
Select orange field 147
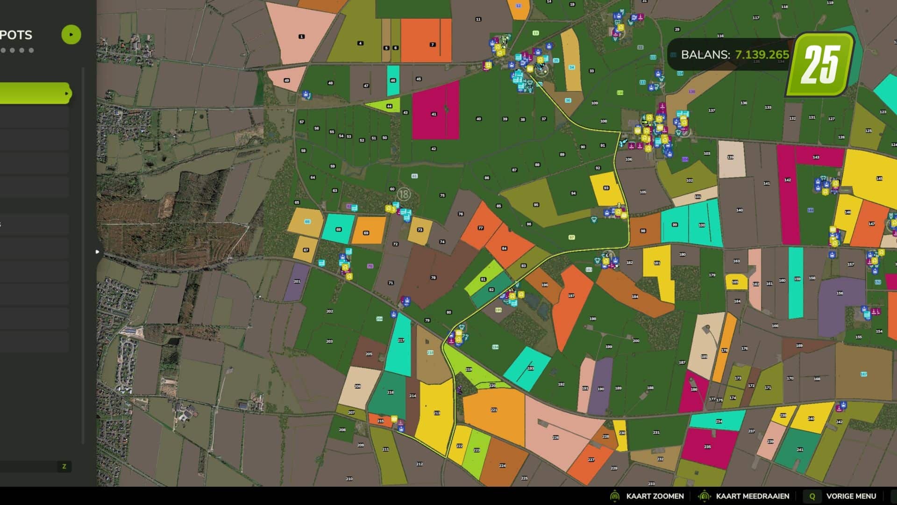869,224
